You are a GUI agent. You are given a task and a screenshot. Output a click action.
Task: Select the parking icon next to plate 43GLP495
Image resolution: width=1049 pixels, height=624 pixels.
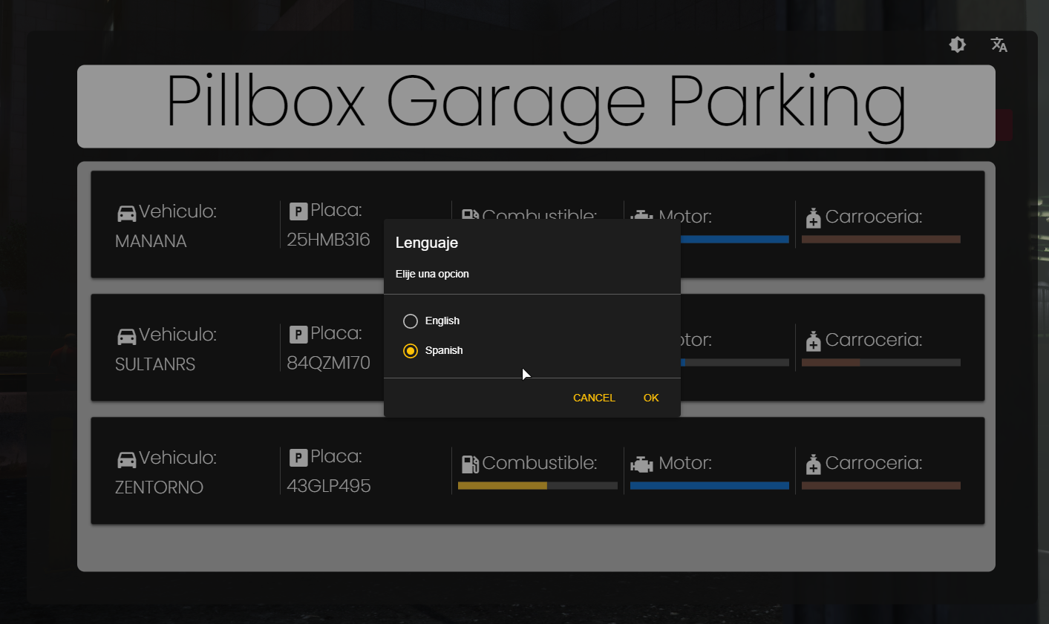click(x=298, y=457)
